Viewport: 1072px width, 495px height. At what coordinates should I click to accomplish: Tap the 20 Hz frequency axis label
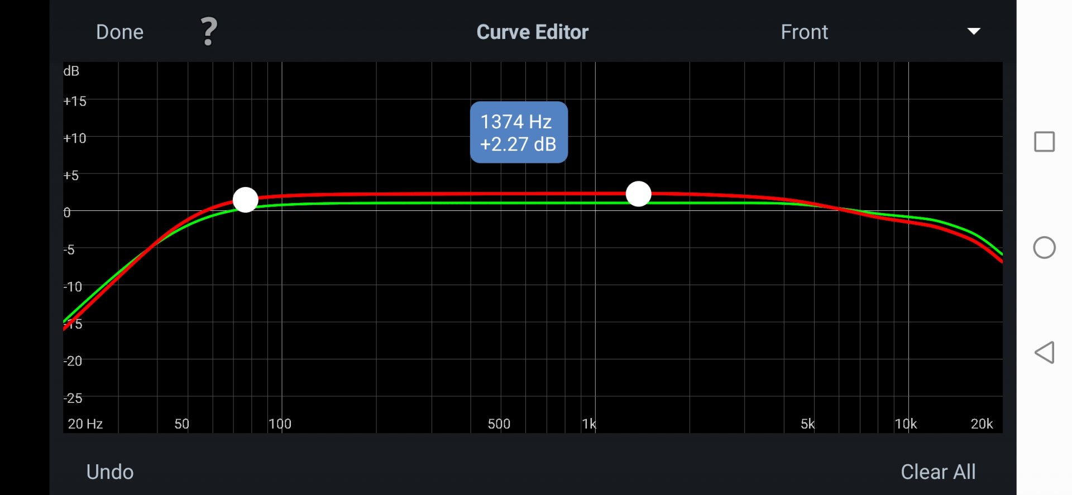click(85, 424)
